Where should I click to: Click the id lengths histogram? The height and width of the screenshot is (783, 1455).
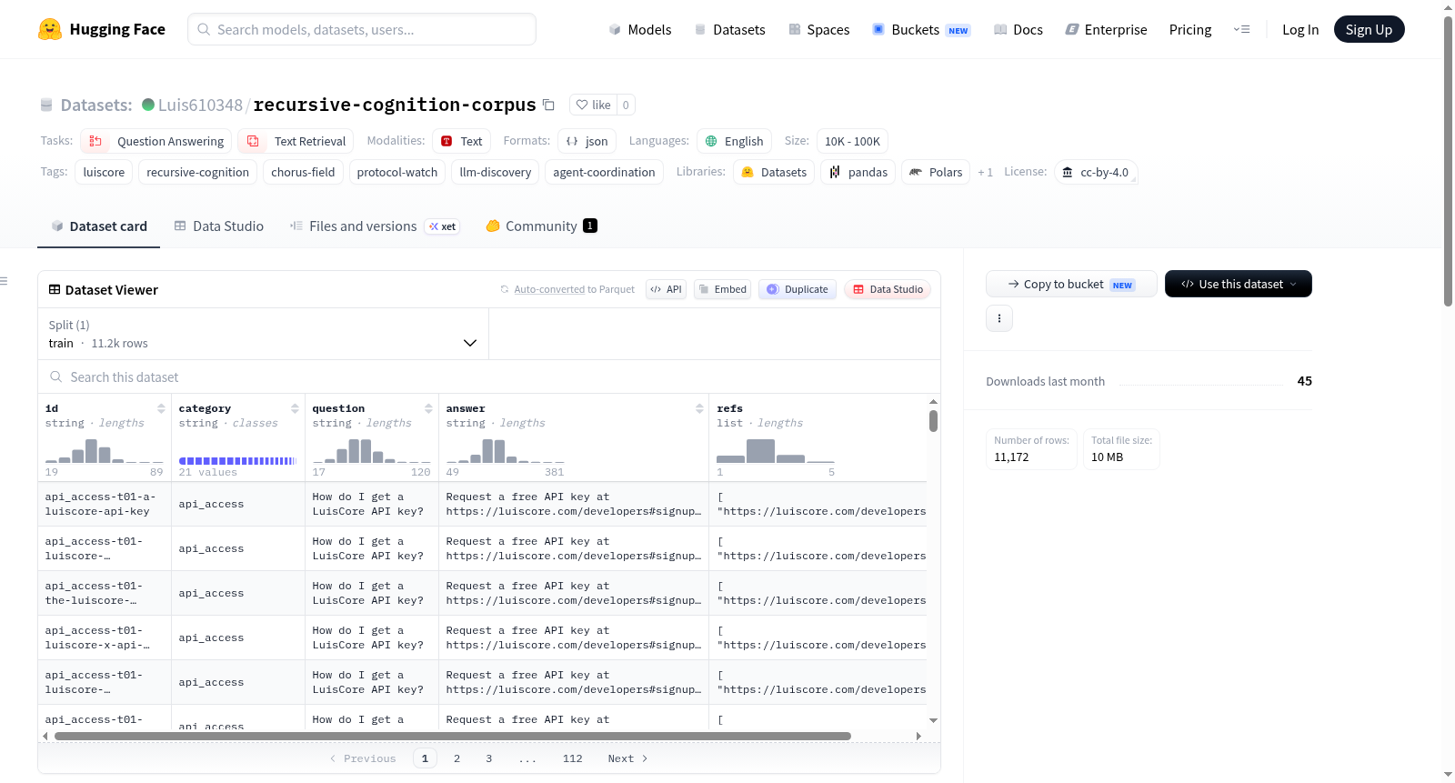(x=105, y=452)
